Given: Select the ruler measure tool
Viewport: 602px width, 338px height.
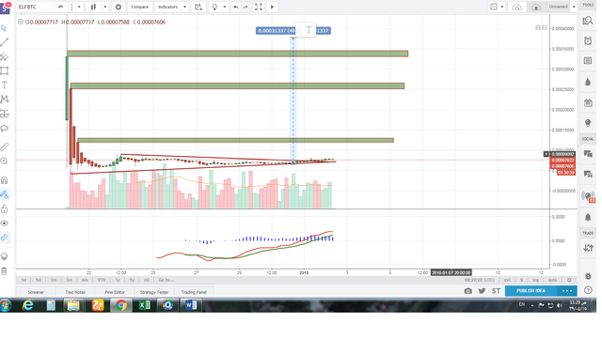Looking at the screenshot, I should (x=4, y=146).
